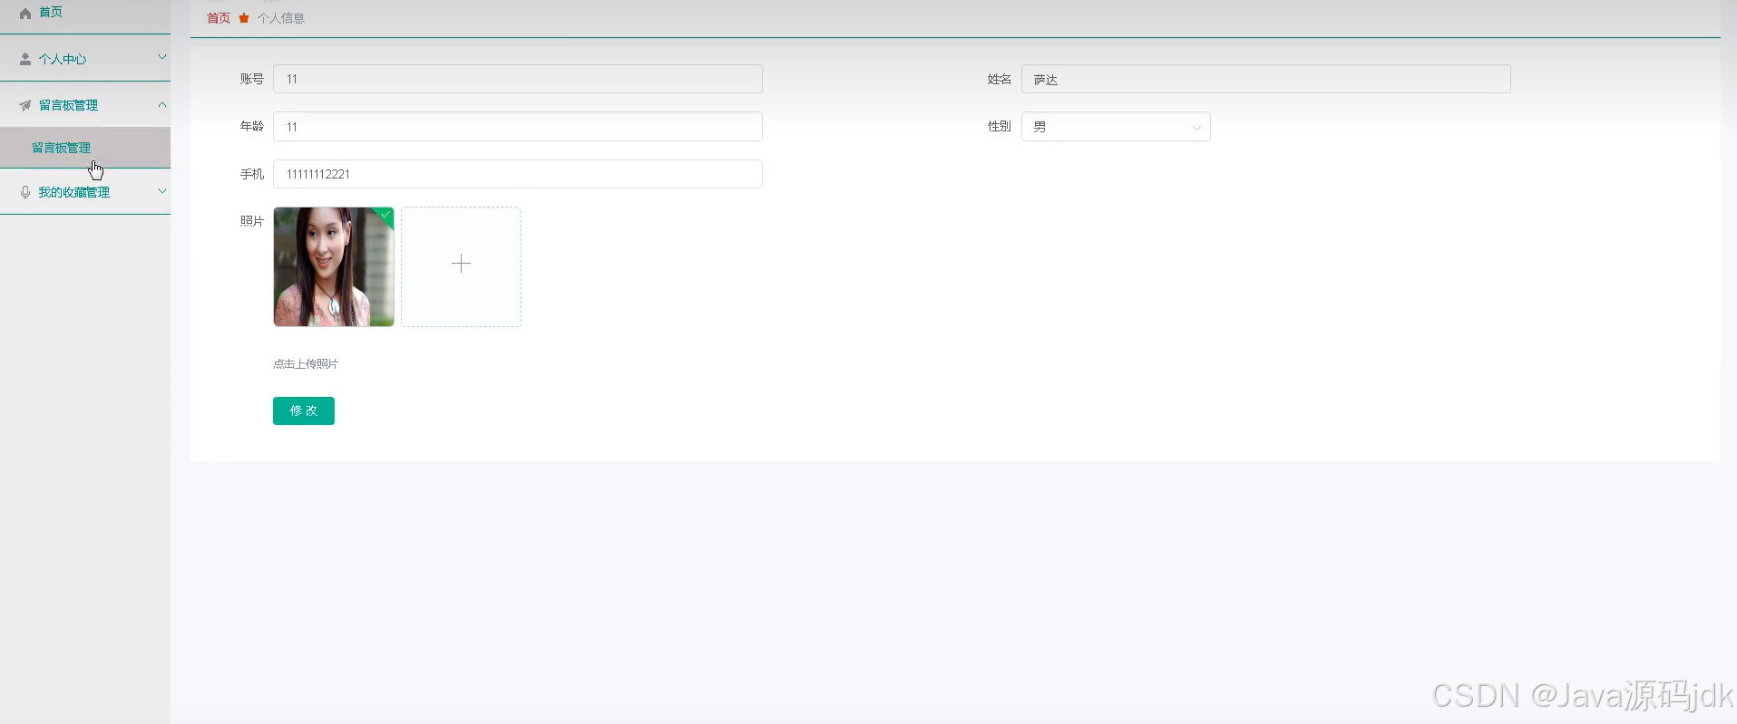1737x724 pixels.
Task: Collapse the 留言板管理 chevron
Action: 162,104
